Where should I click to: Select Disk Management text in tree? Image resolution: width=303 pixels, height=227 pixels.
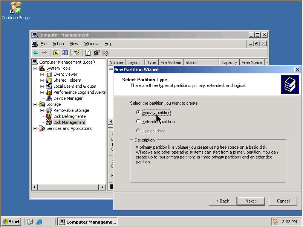pos(69,122)
